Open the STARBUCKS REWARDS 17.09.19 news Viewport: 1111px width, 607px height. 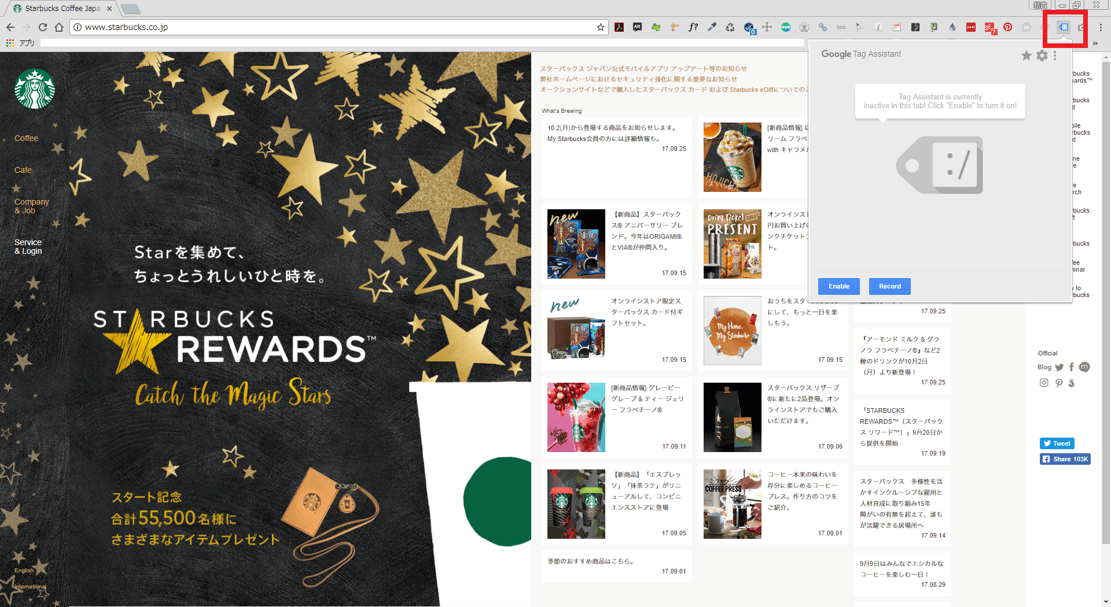pos(903,431)
